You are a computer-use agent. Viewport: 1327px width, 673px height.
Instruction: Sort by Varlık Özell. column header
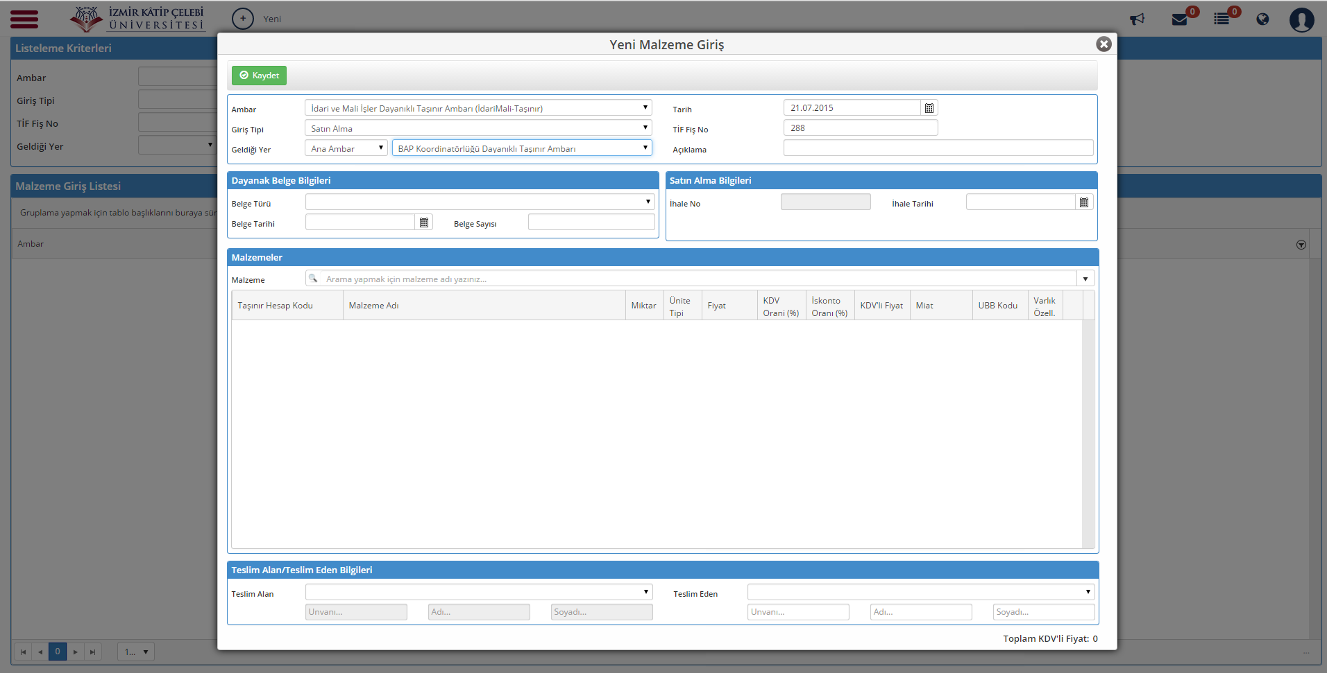(x=1045, y=306)
